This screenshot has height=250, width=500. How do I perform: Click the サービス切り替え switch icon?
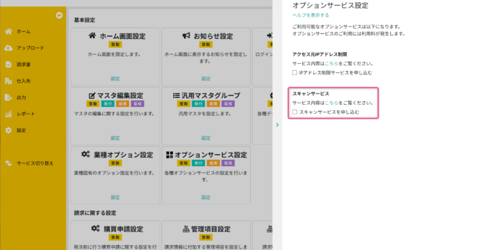click(x=8, y=163)
